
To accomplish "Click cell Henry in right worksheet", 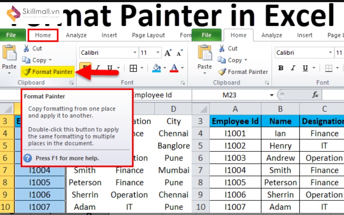I will (x=280, y=146).
